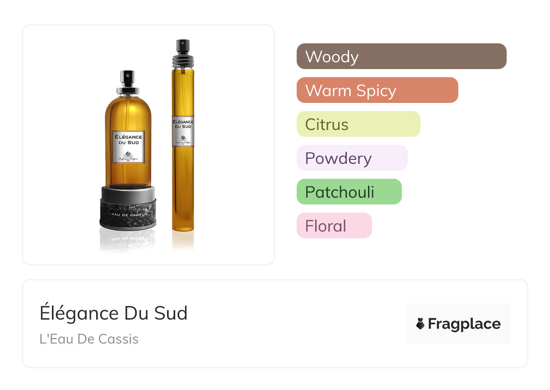Open the Élégance Du Sud title link

[113, 313]
